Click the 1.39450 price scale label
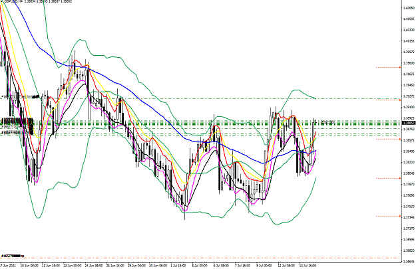416x269 pixels. point(409,85)
